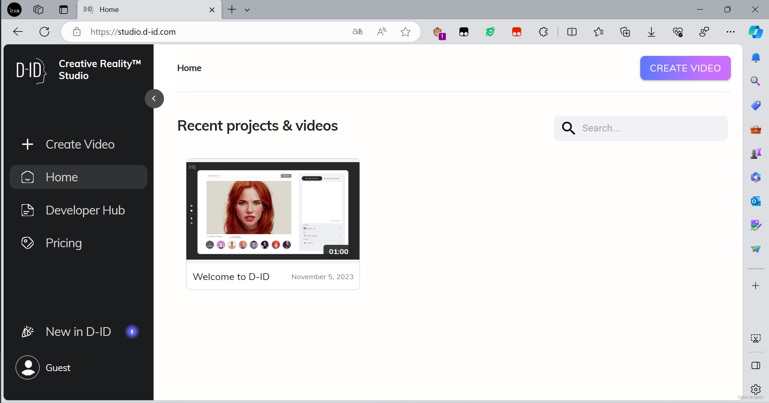The image size is (769, 403).
Task: Click the bell notification icon in Edge sidebar
Action: (755, 58)
